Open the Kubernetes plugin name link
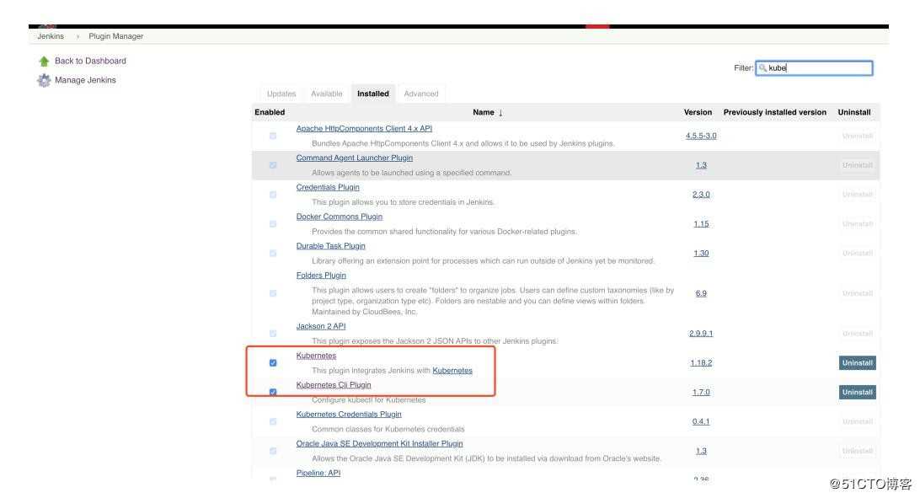The image size is (920, 498). click(x=316, y=356)
